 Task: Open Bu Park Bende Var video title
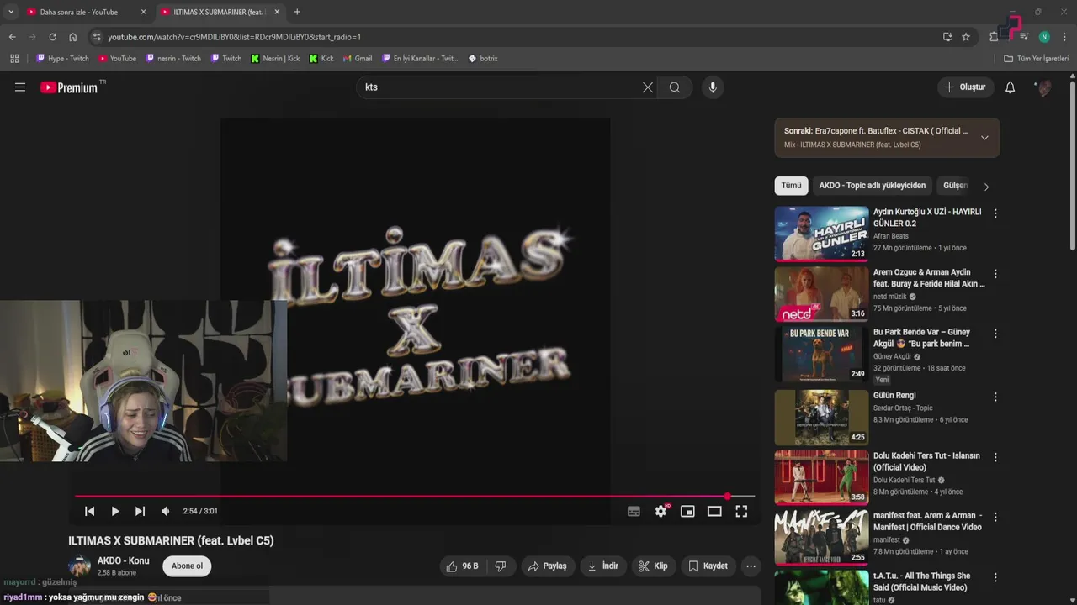pyautogui.click(x=921, y=338)
